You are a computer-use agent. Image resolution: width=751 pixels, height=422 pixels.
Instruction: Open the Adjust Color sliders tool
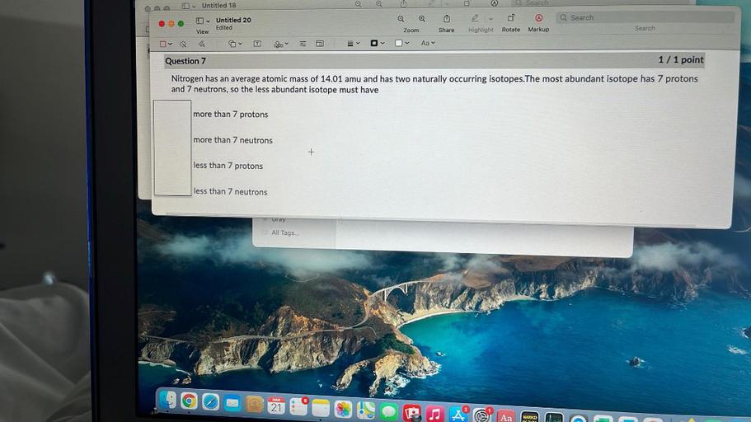point(303,44)
